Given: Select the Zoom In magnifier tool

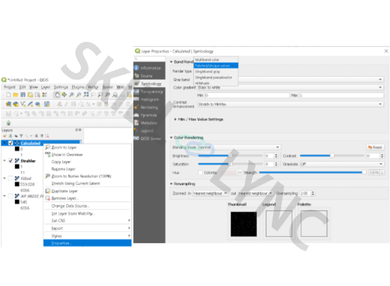Looking at the screenshot, I should tap(71, 95).
